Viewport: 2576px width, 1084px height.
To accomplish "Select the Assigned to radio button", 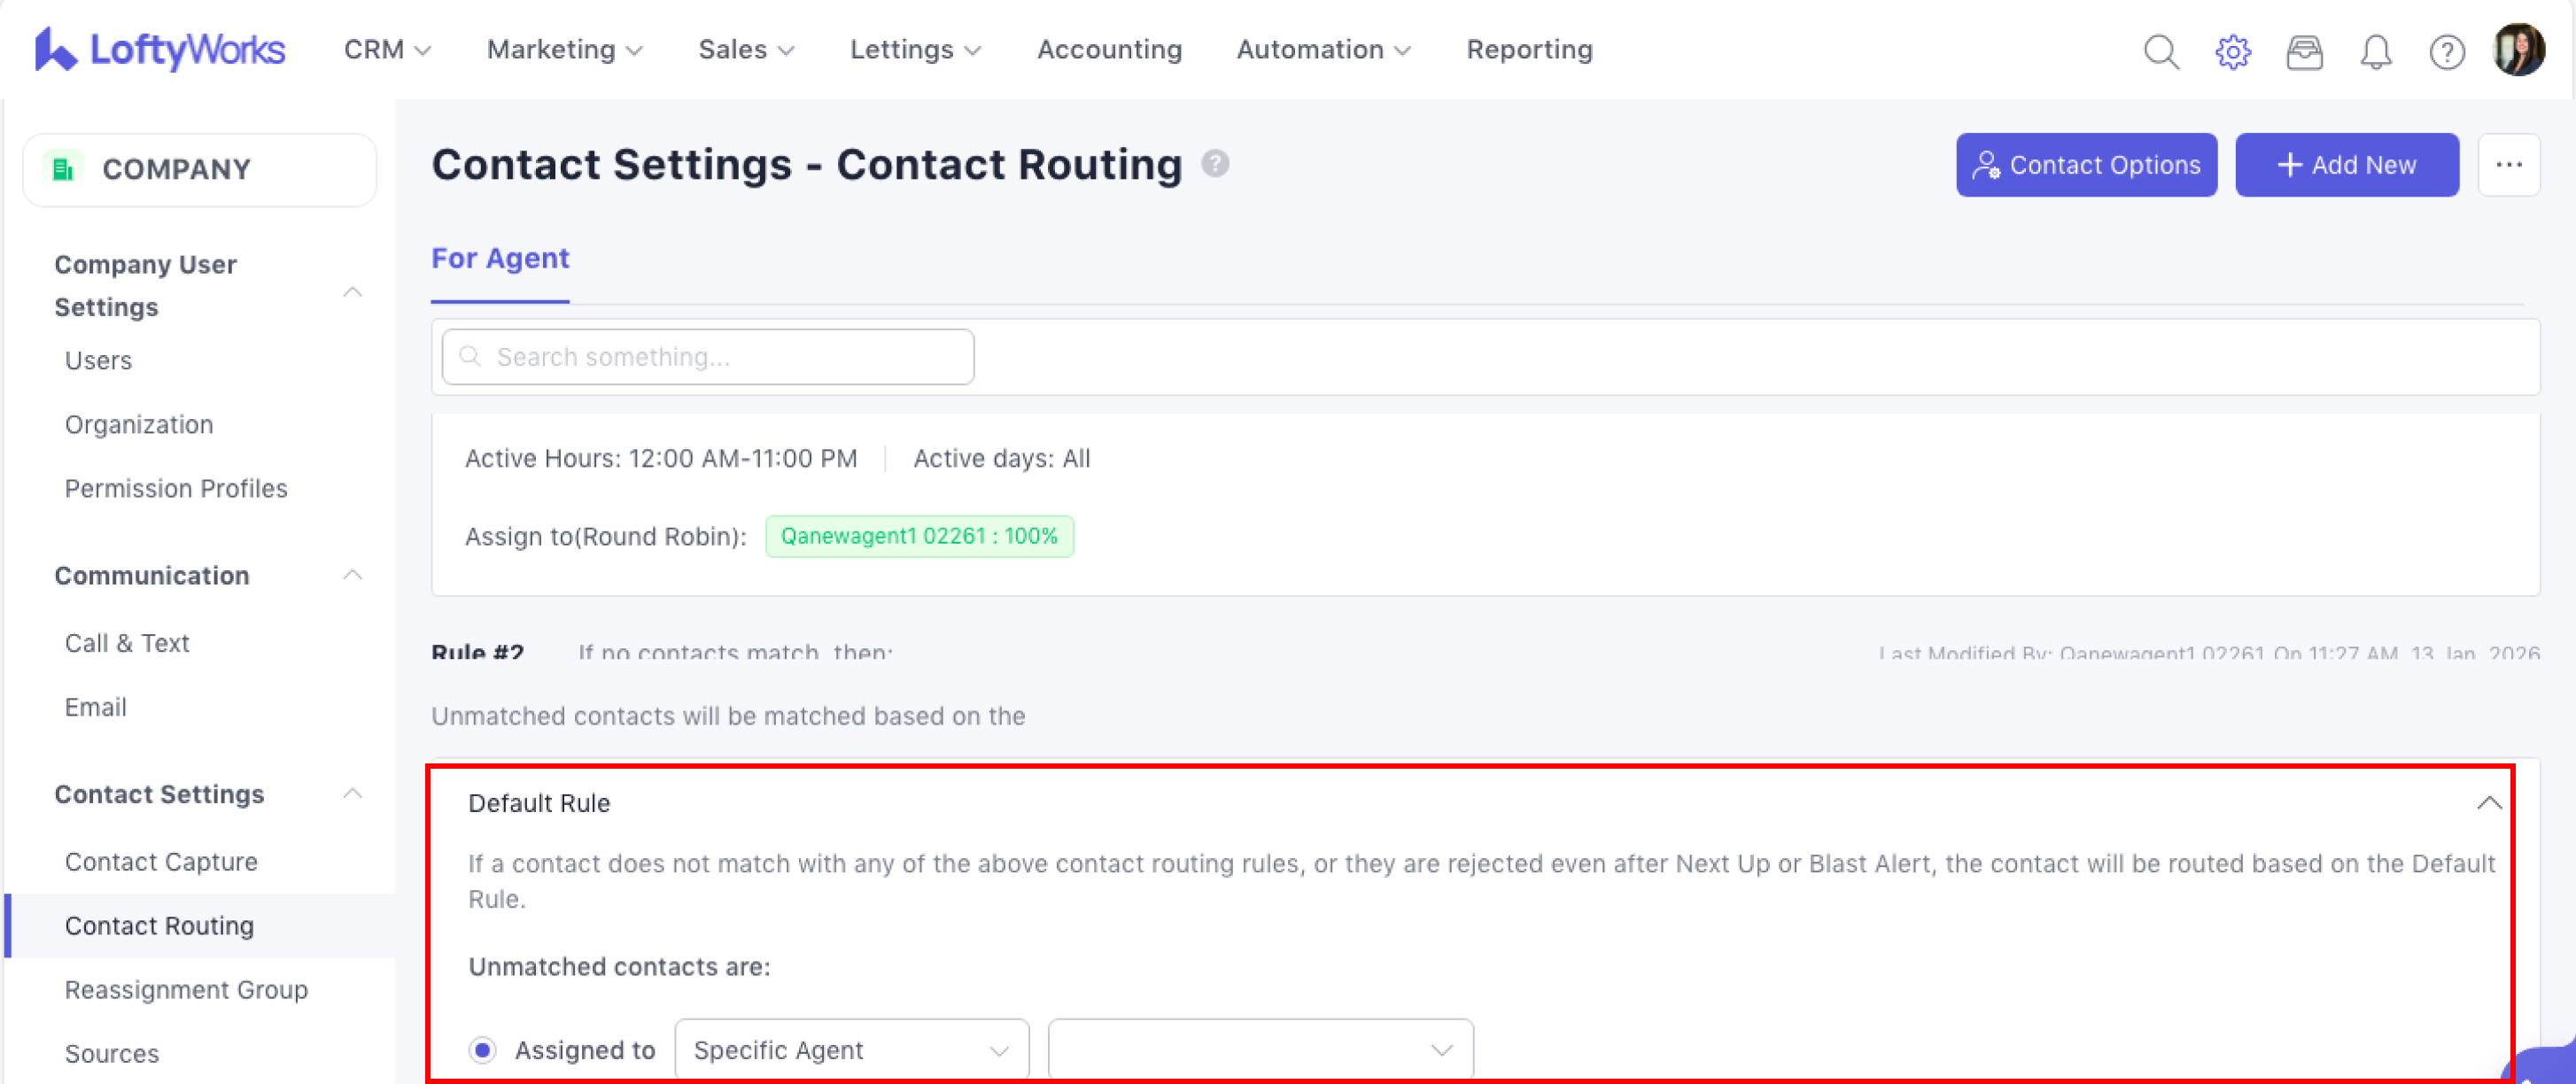I will point(483,1050).
